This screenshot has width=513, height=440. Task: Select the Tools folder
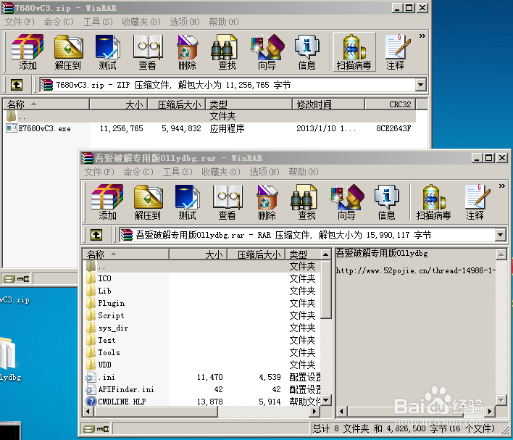click(x=104, y=352)
